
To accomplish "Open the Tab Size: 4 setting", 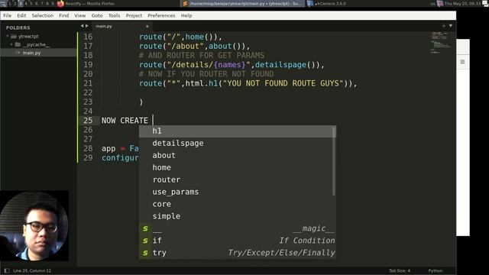I will click(x=400, y=270).
